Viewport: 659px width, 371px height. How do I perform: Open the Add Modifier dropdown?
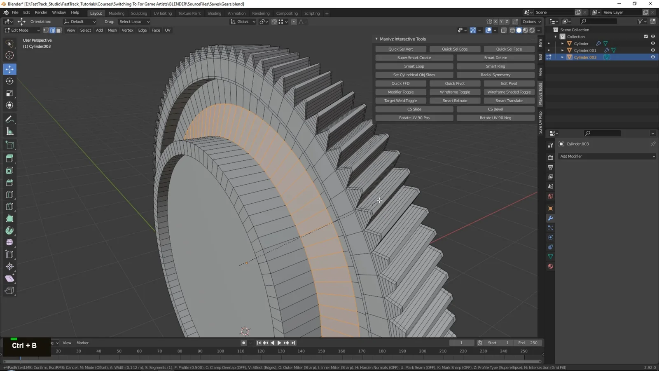(607, 156)
